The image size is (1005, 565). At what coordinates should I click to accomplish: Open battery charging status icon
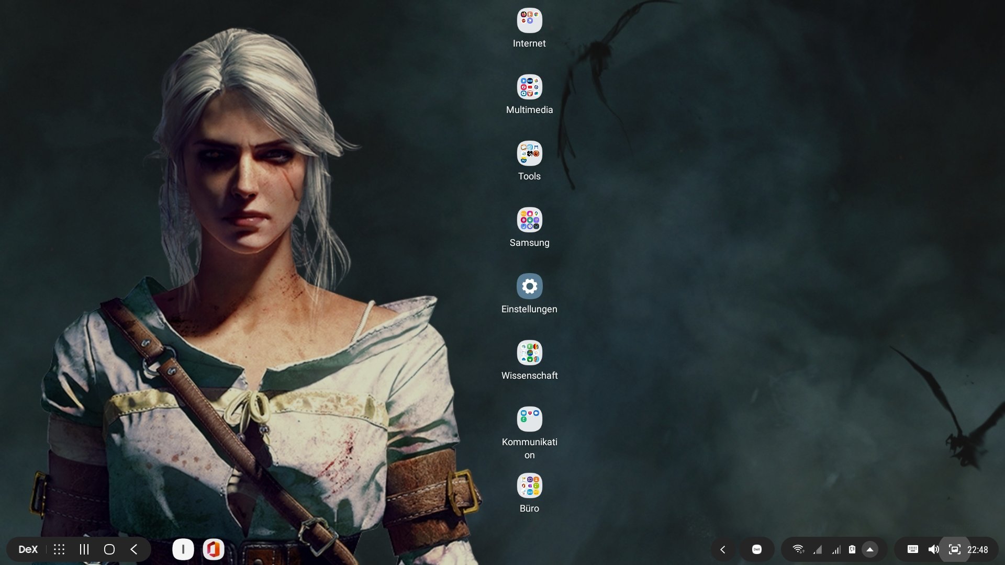[852, 549]
